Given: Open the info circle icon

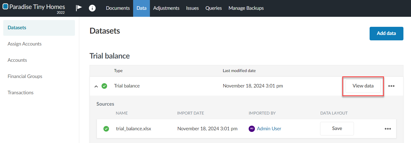Looking at the screenshot, I should click(x=92, y=8).
